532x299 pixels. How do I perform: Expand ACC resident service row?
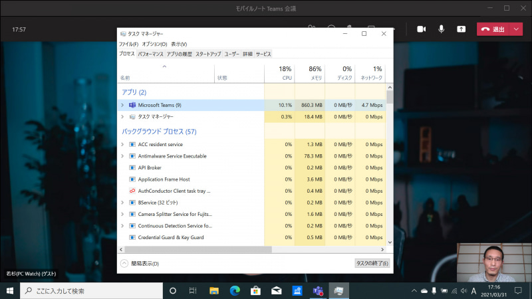pos(122,144)
